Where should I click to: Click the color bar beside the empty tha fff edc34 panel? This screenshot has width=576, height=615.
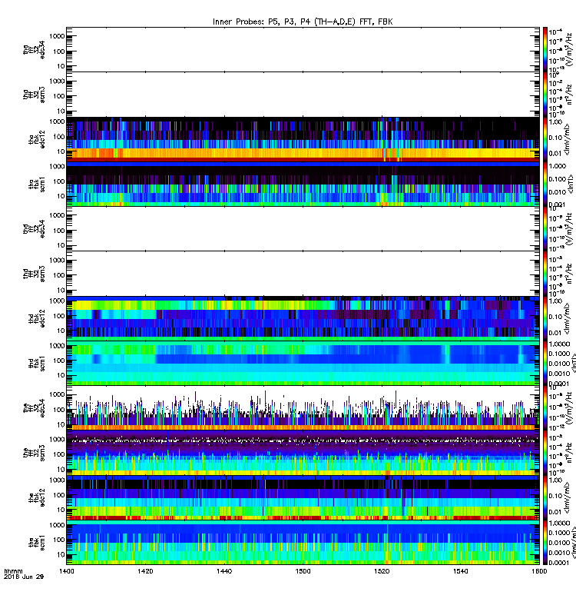545,49
